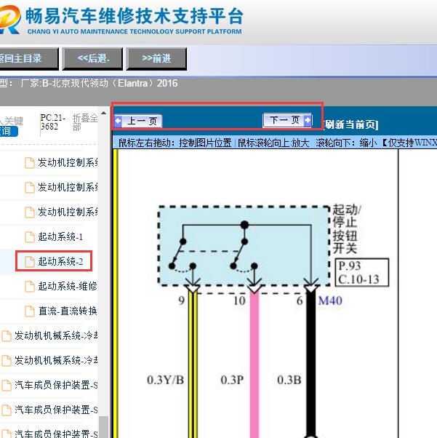Click the tree panel scrollbar thumb
The width and height of the screenshot is (437, 438).
point(103,427)
